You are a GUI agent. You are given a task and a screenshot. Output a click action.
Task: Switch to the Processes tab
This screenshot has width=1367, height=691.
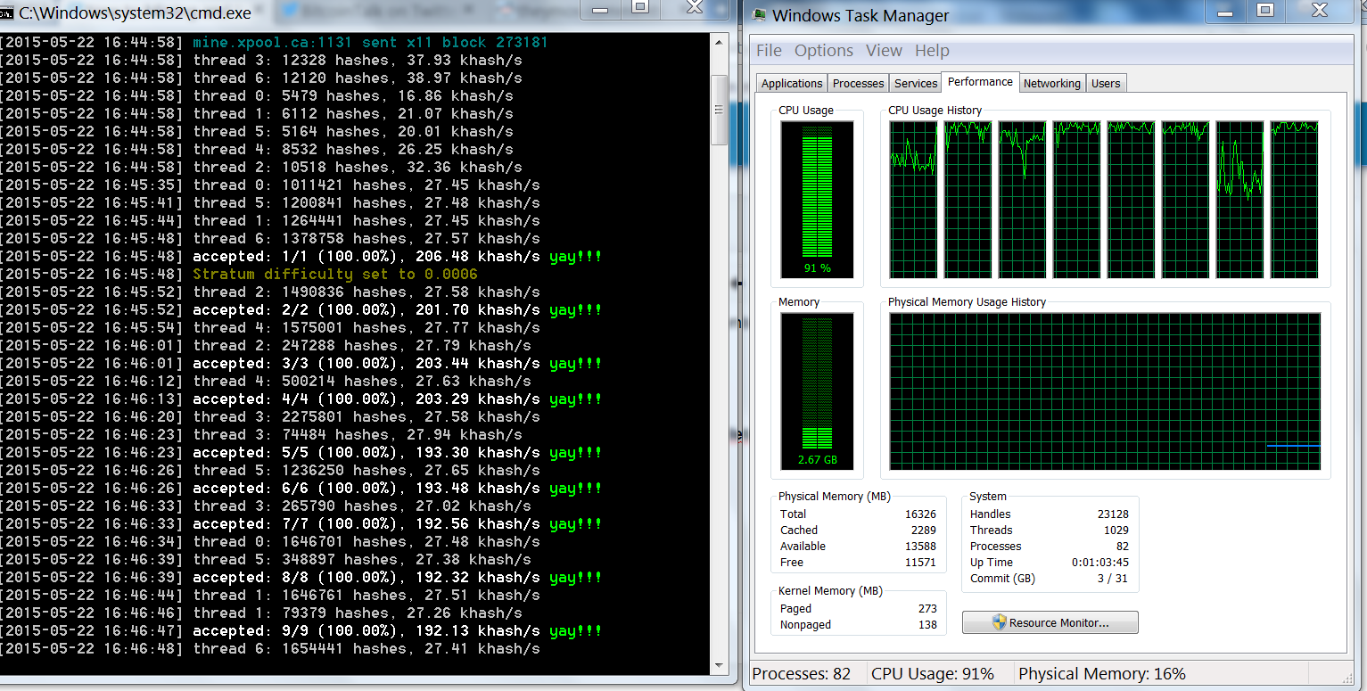858,83
